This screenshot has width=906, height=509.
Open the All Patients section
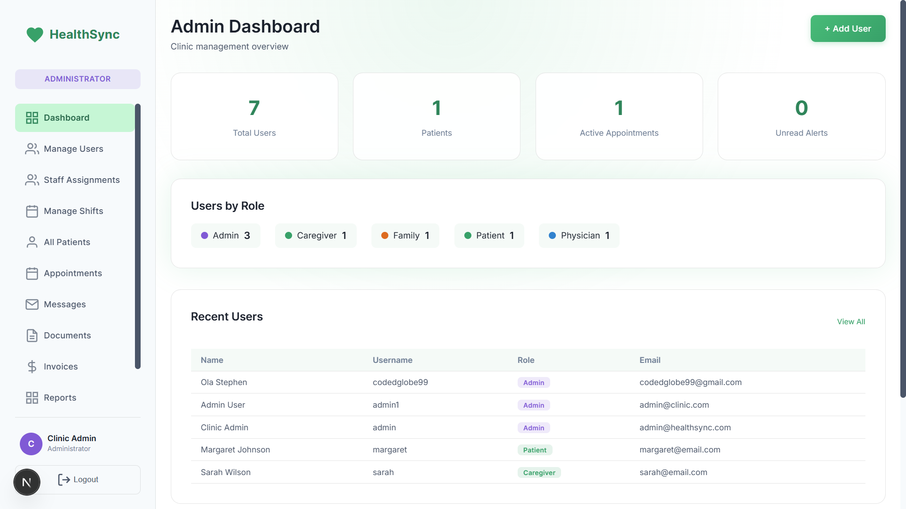tap(67, 242)
